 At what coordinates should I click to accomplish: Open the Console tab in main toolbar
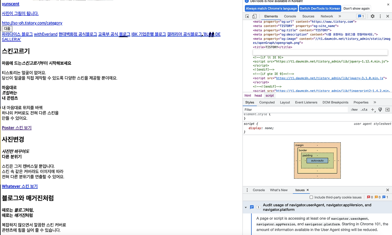pos(290,16)
